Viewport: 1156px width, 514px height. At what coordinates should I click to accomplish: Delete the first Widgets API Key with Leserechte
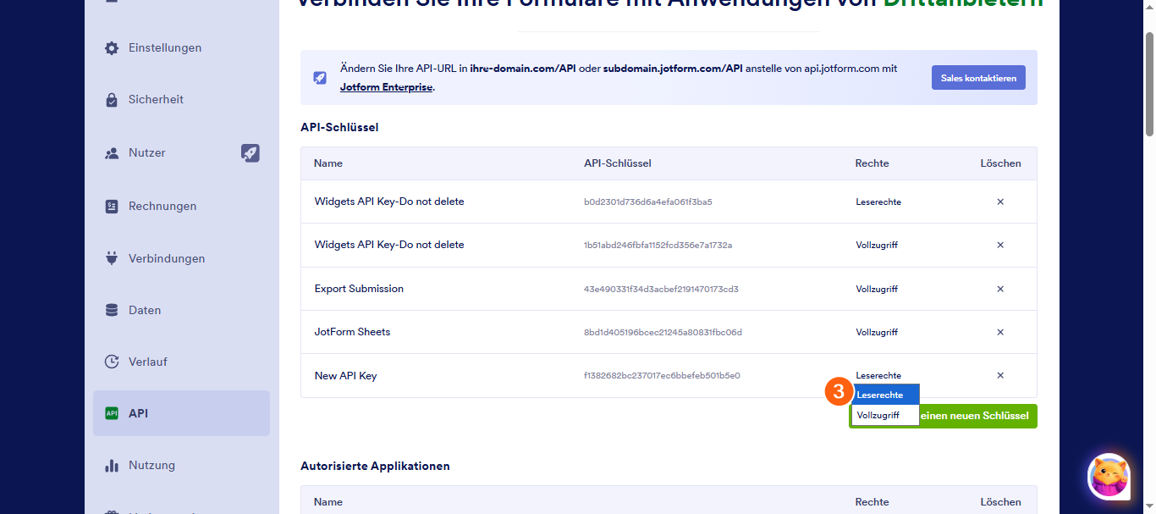tap(1000, 202)
